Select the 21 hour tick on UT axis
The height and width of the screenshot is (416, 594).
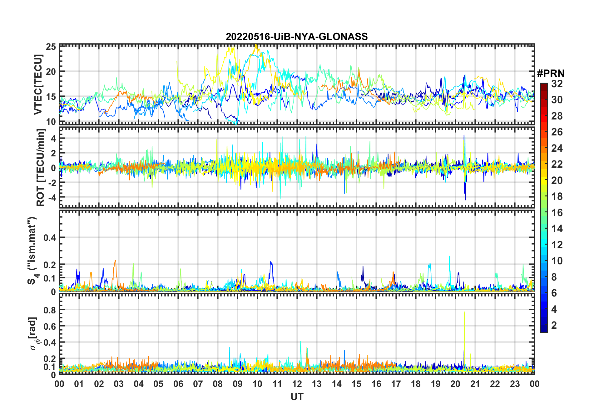click(x=475, y=384)
